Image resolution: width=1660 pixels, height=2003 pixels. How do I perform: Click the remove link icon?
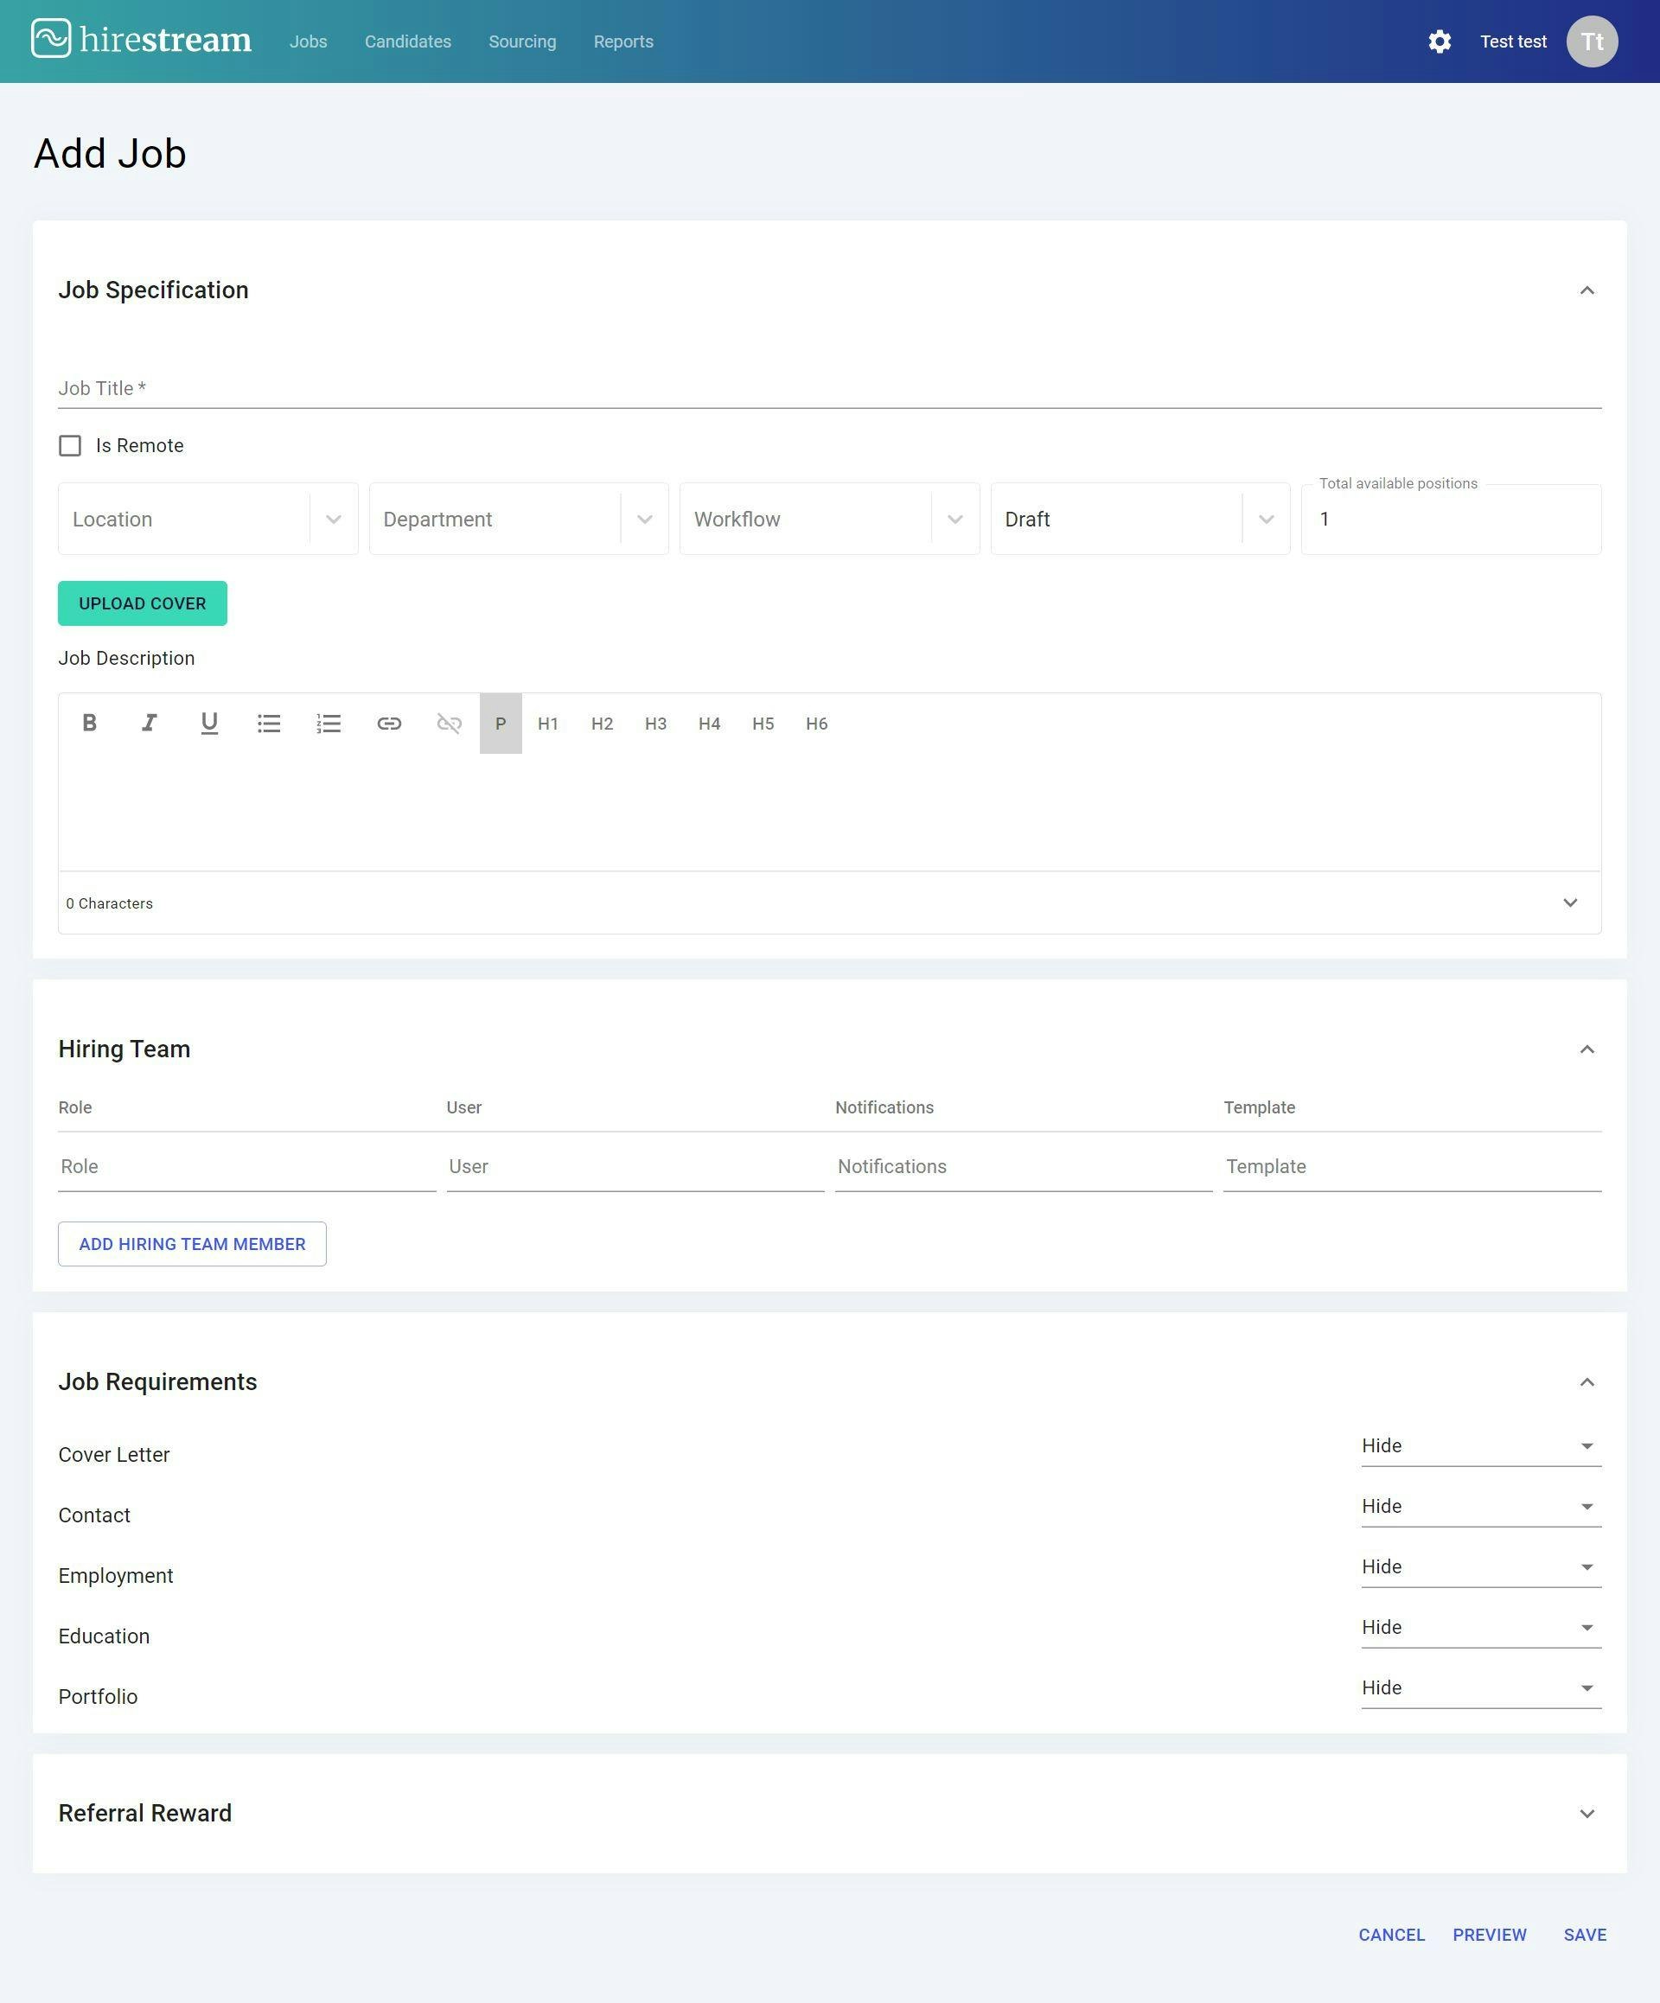[449, 723]
